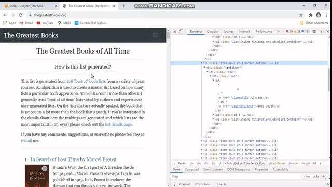Open the list details page link
Screen dimensions: 332x187
coord(118,124)
